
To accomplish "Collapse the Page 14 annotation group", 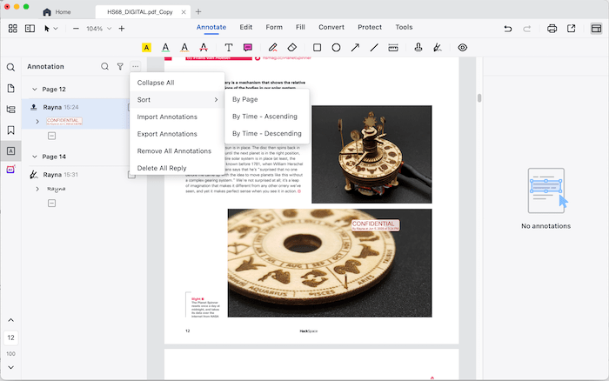I will click(x=34, y=157).
